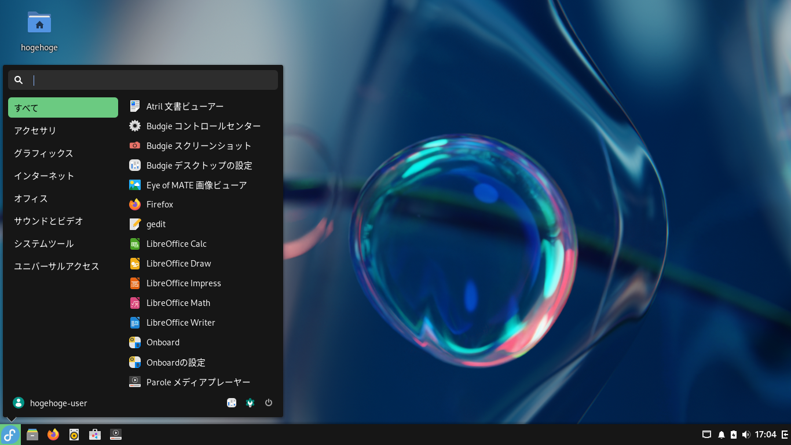Show notifications via the bell icon
791x445 pixels.
tap(722, 435)
